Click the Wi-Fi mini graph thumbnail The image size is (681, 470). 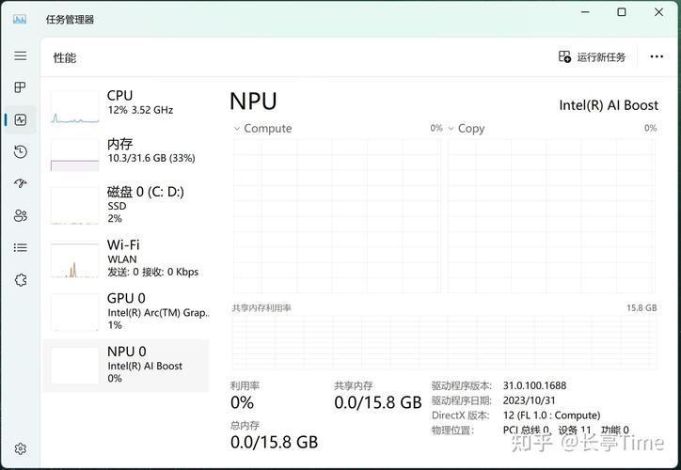[x=74, y=260]
